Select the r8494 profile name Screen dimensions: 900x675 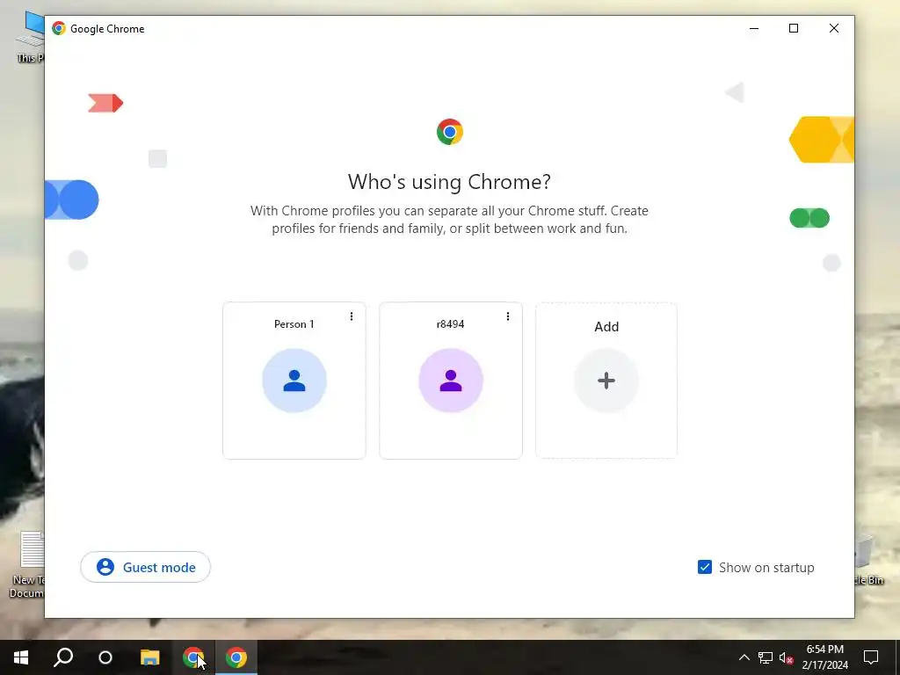(451, 324)
